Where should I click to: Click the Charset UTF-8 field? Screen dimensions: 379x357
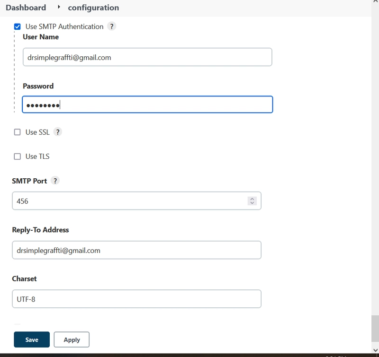pos(136,299)
